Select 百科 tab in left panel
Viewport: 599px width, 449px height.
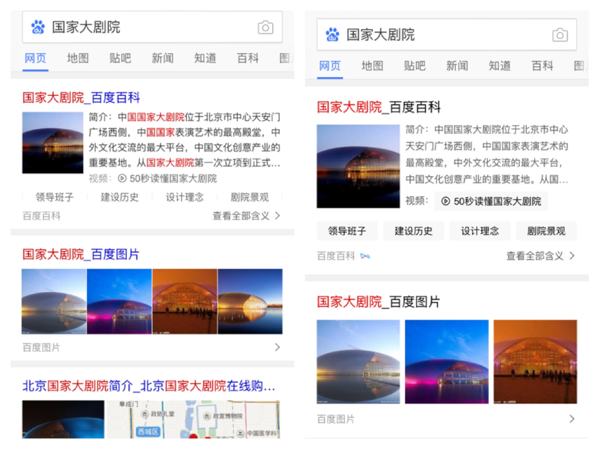(248, 58)
